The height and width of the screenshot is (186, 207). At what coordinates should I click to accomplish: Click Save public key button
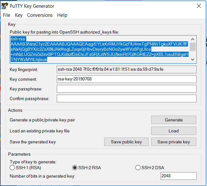[x=126, y=142]
